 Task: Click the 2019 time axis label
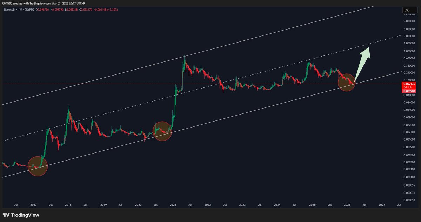click(x=103, y=204)
